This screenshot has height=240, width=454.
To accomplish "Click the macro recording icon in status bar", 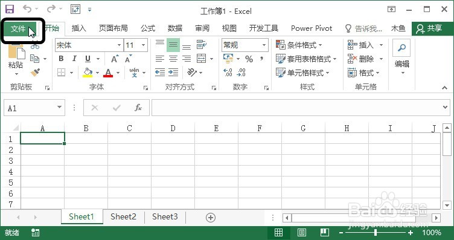I will tap(36, 233).
